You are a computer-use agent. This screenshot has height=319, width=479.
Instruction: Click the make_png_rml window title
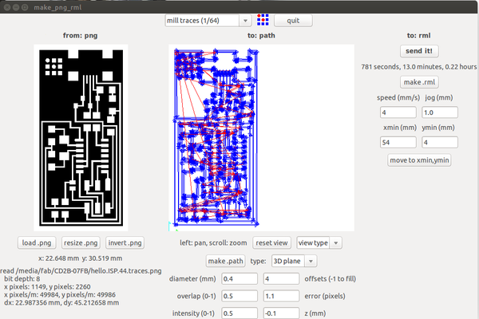click(x=57, y=7)
